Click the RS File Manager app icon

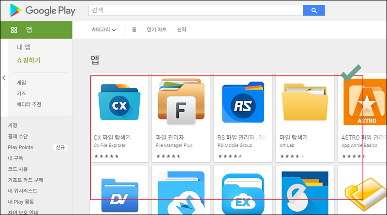click(243, 102)
